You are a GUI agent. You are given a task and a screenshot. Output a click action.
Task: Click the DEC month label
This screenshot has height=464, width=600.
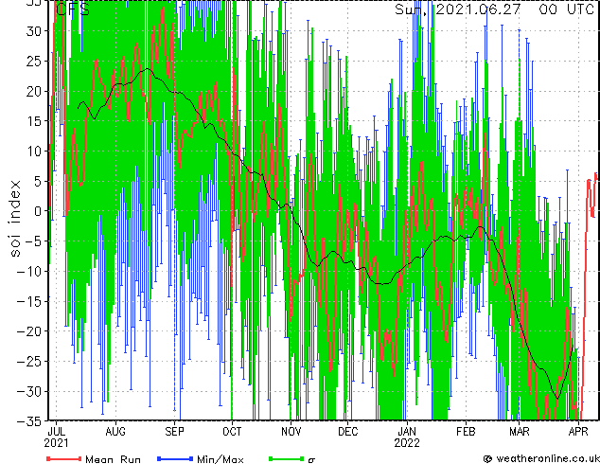click(348, 432)
